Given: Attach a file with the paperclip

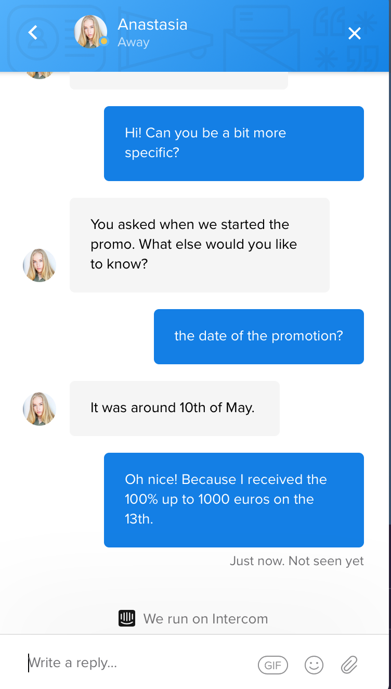Looking at the screenshot, I should 349,665.
